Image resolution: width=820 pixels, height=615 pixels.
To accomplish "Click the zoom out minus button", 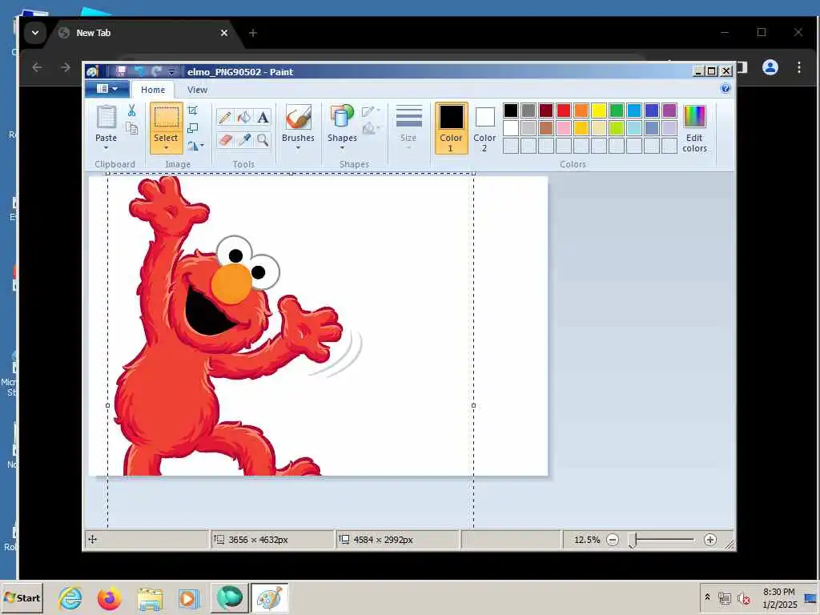I will click(x=613, y=540).
